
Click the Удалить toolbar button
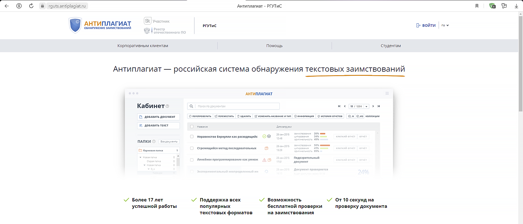244,116
